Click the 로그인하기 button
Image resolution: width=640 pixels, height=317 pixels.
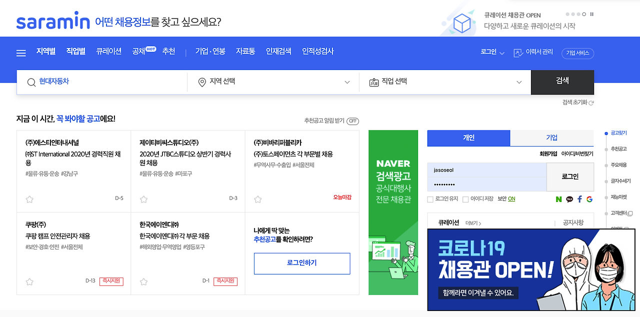click(x=302, y=263)
